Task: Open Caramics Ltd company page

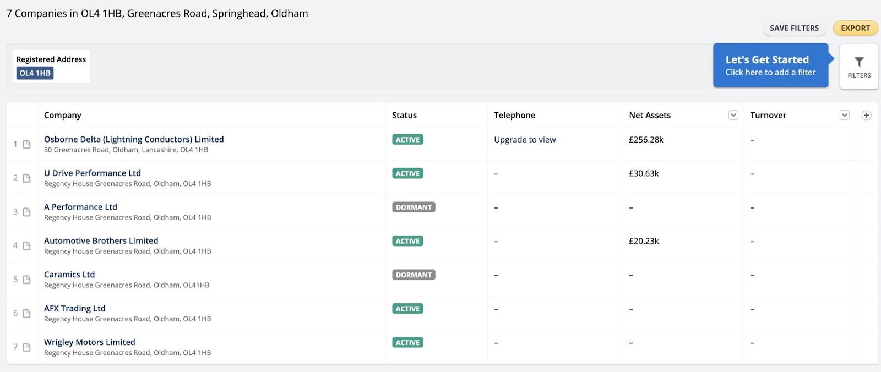Action: click(69, 275)
